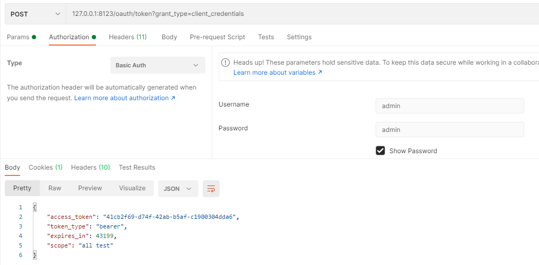Click line number 6 in response

click(20, 255)
